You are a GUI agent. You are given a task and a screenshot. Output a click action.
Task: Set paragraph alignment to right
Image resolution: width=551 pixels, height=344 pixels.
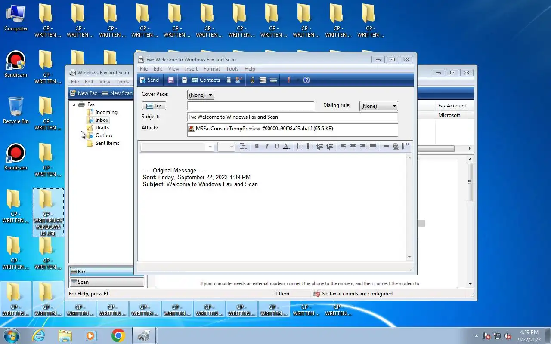[x=363, y=147]
